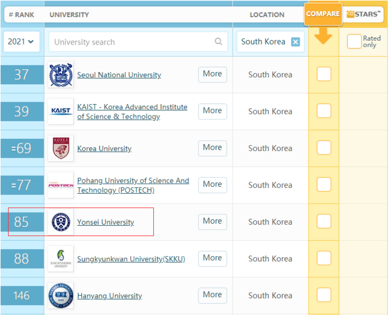Open the Korea University crest logo
The width and height of the screenshot is (389, 315).
point(61,148)
